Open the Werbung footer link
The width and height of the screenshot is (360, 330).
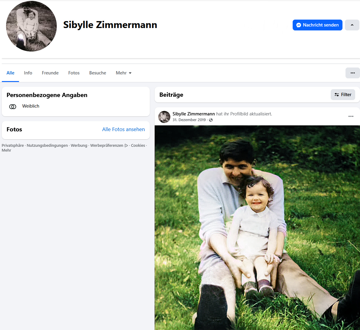pos(79,145)
